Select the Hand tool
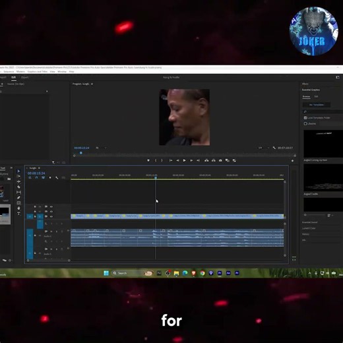Viewport: 343px width, 343px height. [18, 208]
